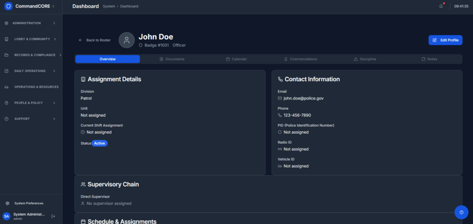The height and width of the screenshot is (224, 473).
Task: Click John Doe's profile avatar icon
Action: pyautogui.click(x=127, y=40)
